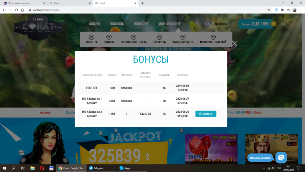The image size is (305, 172).
Task: Open the extensions puzzle icon
Action: [x=282, y=10]
